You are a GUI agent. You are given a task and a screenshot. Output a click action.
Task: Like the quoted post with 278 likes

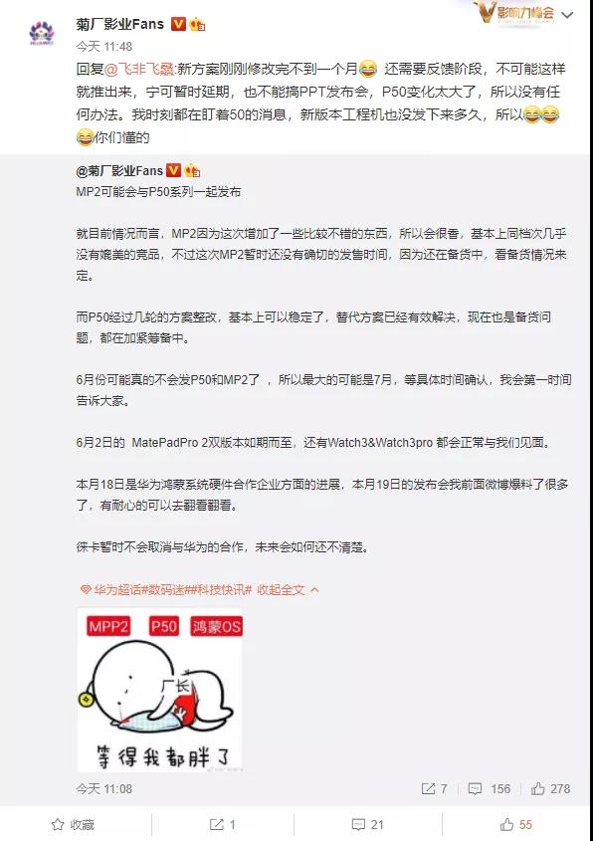tap(550, 788)
